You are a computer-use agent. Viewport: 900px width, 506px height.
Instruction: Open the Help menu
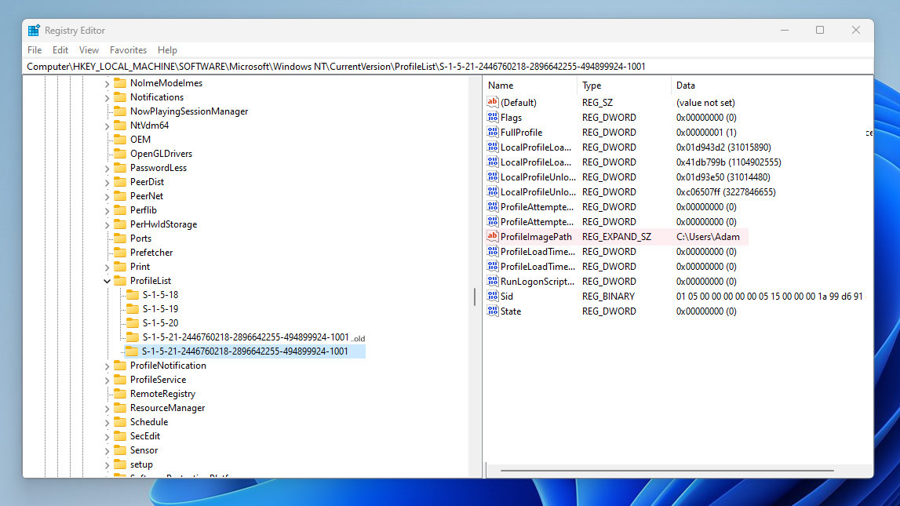tap(167, 50)
